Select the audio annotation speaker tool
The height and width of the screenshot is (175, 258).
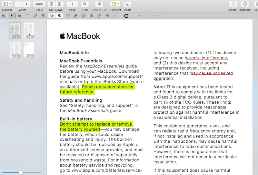click(115, 16)
